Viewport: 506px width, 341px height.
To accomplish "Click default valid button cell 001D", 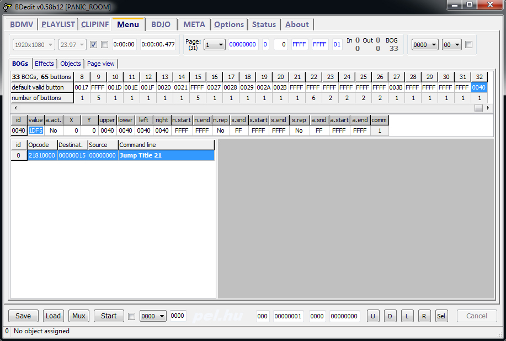I will click(x=115, y=87).
